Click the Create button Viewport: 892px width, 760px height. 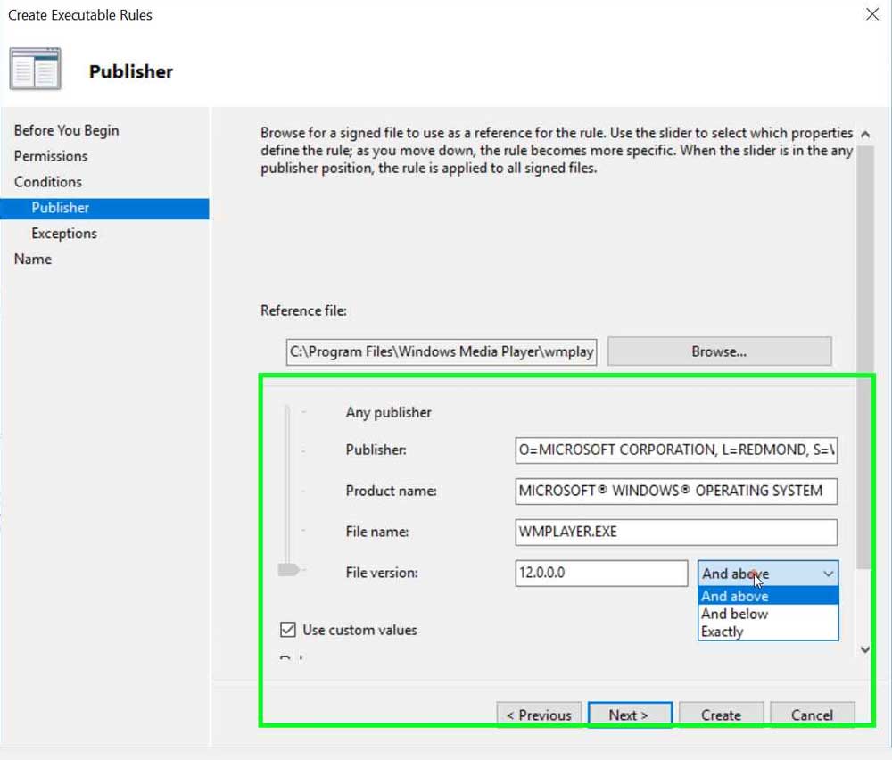[721, 715]
